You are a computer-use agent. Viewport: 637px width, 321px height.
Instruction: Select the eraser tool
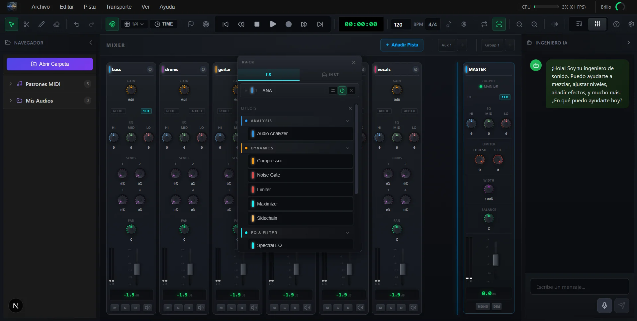[x=56, y=24]
